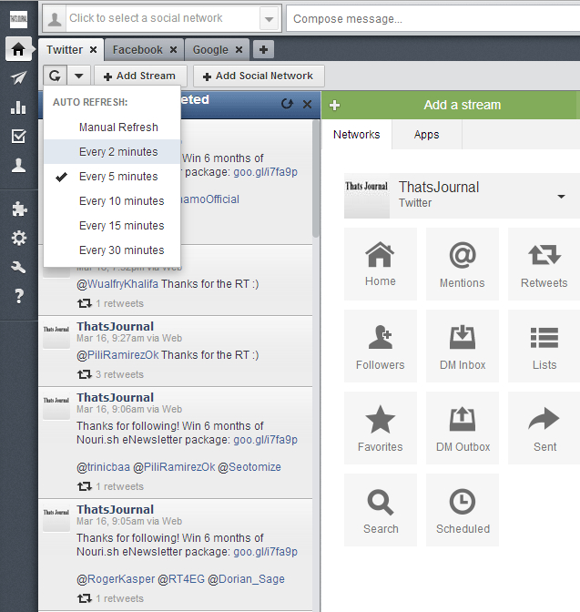The width and height of the screenshot is (580, 612).
Task: Open App Directory puzzle piece icon
Action: [x=18, y=209]
